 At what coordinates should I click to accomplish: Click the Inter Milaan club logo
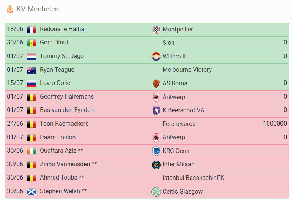(156, 165)
